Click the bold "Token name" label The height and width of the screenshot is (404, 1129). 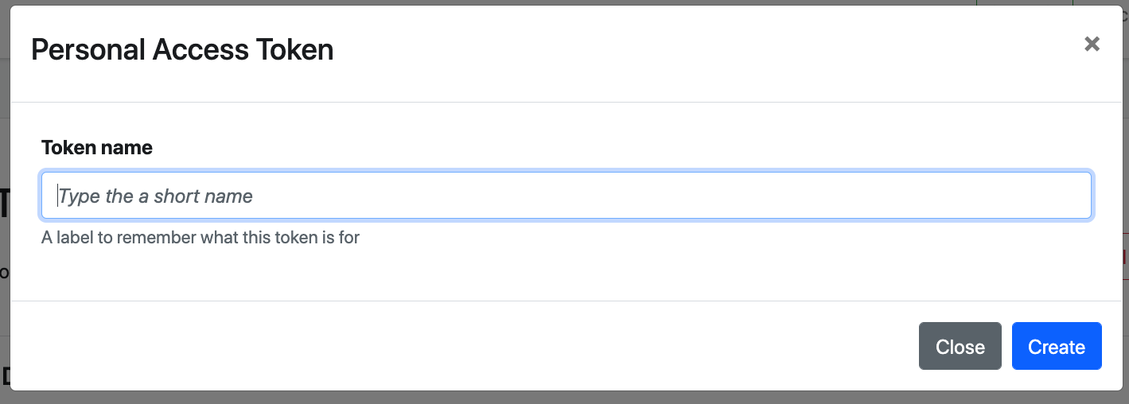pyautogui.click(x=97, y=148)
